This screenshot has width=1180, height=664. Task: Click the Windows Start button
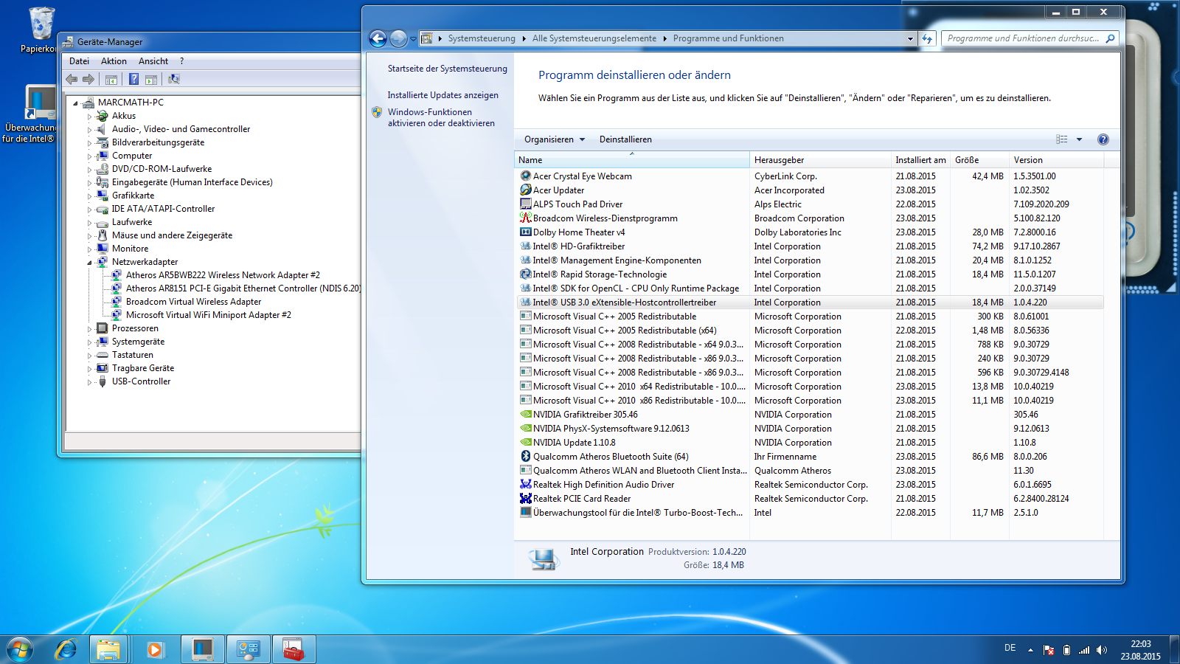[x=20, y=649]
